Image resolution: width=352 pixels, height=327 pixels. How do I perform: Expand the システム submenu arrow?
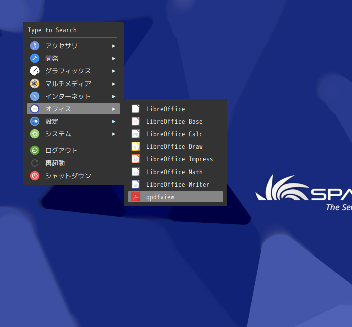coord(114,134)
